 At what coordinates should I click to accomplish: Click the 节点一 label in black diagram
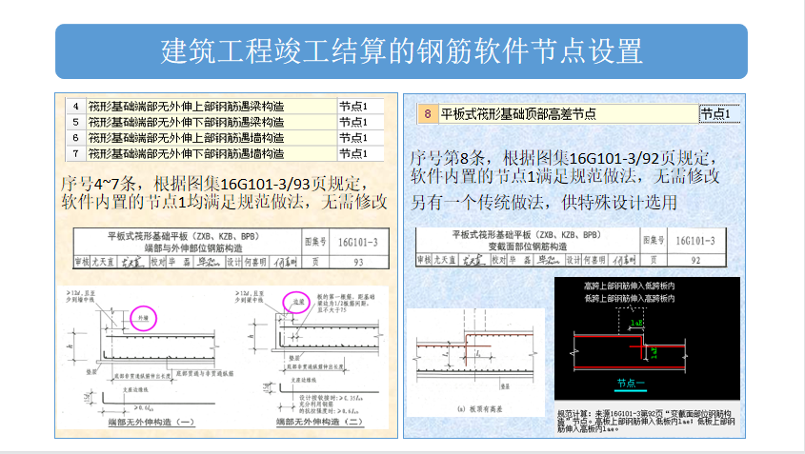(x=631, y=384)
